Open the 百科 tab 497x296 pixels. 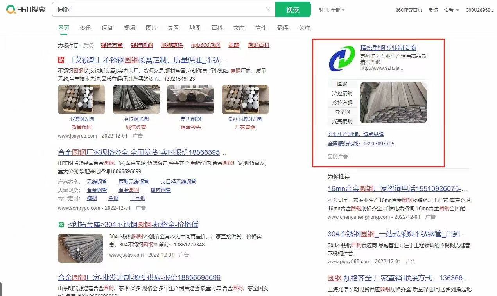[x=217, y=28]
